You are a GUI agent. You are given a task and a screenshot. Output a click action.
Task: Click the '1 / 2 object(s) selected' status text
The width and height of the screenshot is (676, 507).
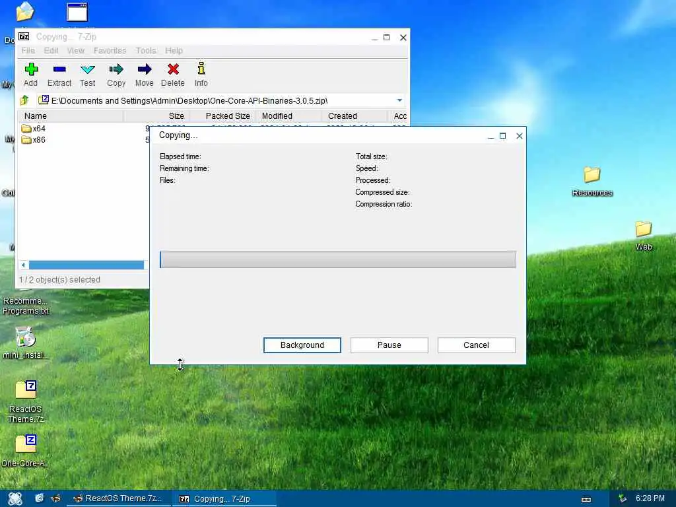tap(60, 279)
